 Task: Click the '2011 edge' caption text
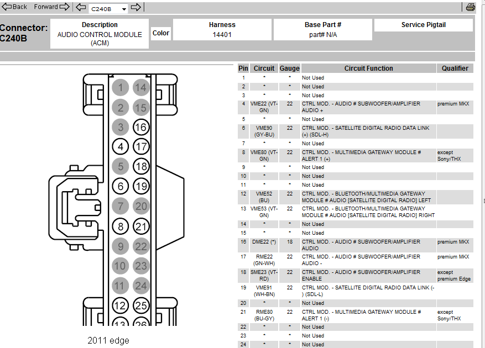click(108, 341)
